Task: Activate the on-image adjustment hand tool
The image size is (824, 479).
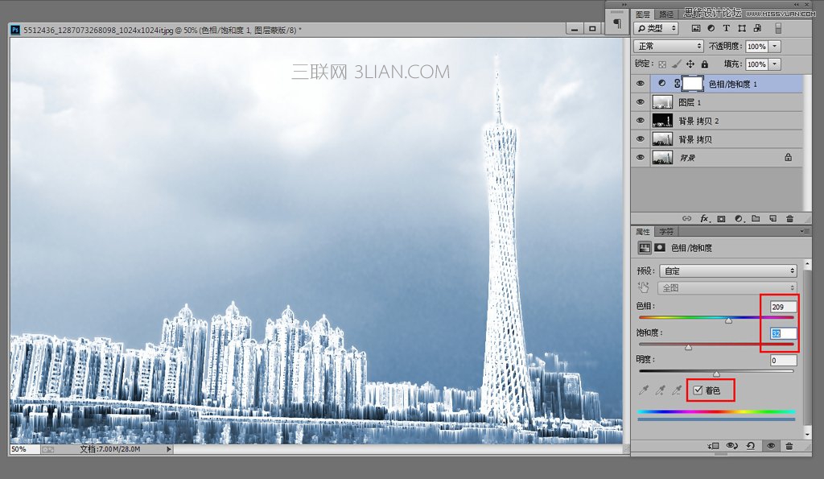Action: [x=644, y=287]
